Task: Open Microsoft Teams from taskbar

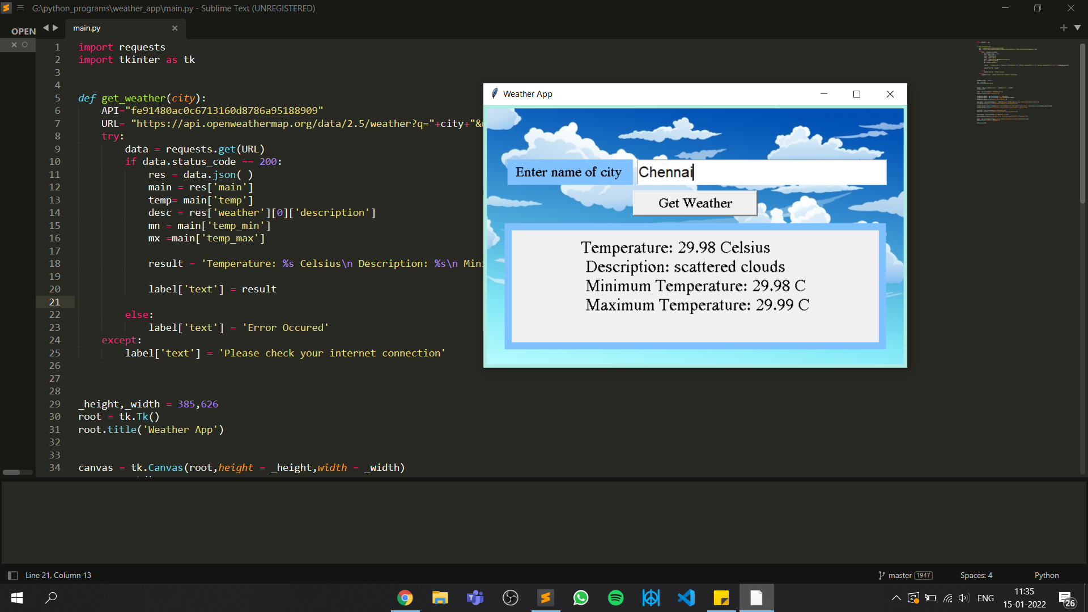Action: pyautogui.click(x=475, y=598)
